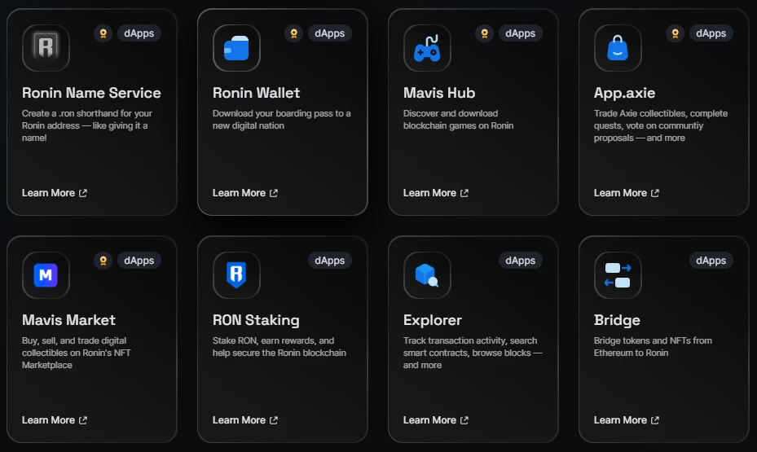This screenshot has height=452, width=757.
Task: Click the Mavis Market M icon
Action: (x=46, y=275)
